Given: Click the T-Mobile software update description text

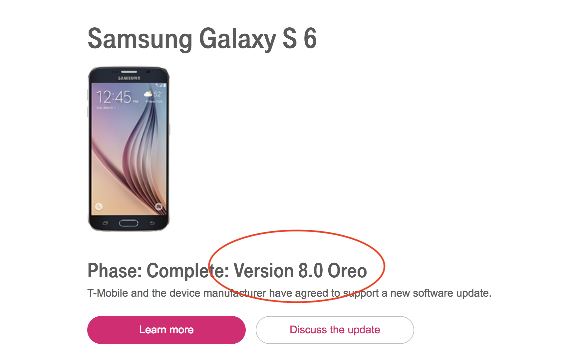Looking at the screenshot, I should pos(289,293).
